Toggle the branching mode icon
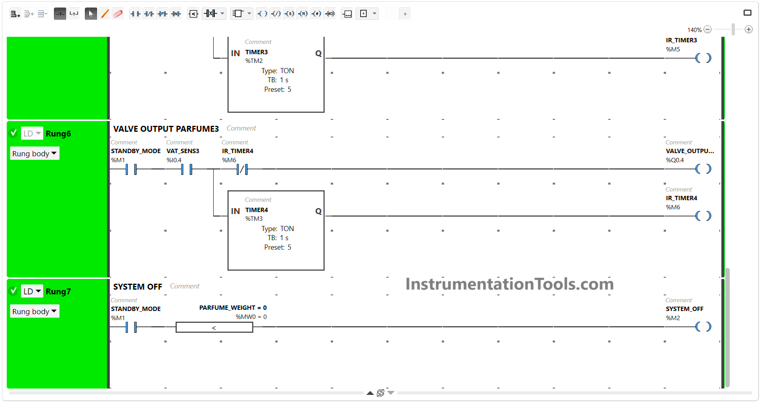 point(60,14)
